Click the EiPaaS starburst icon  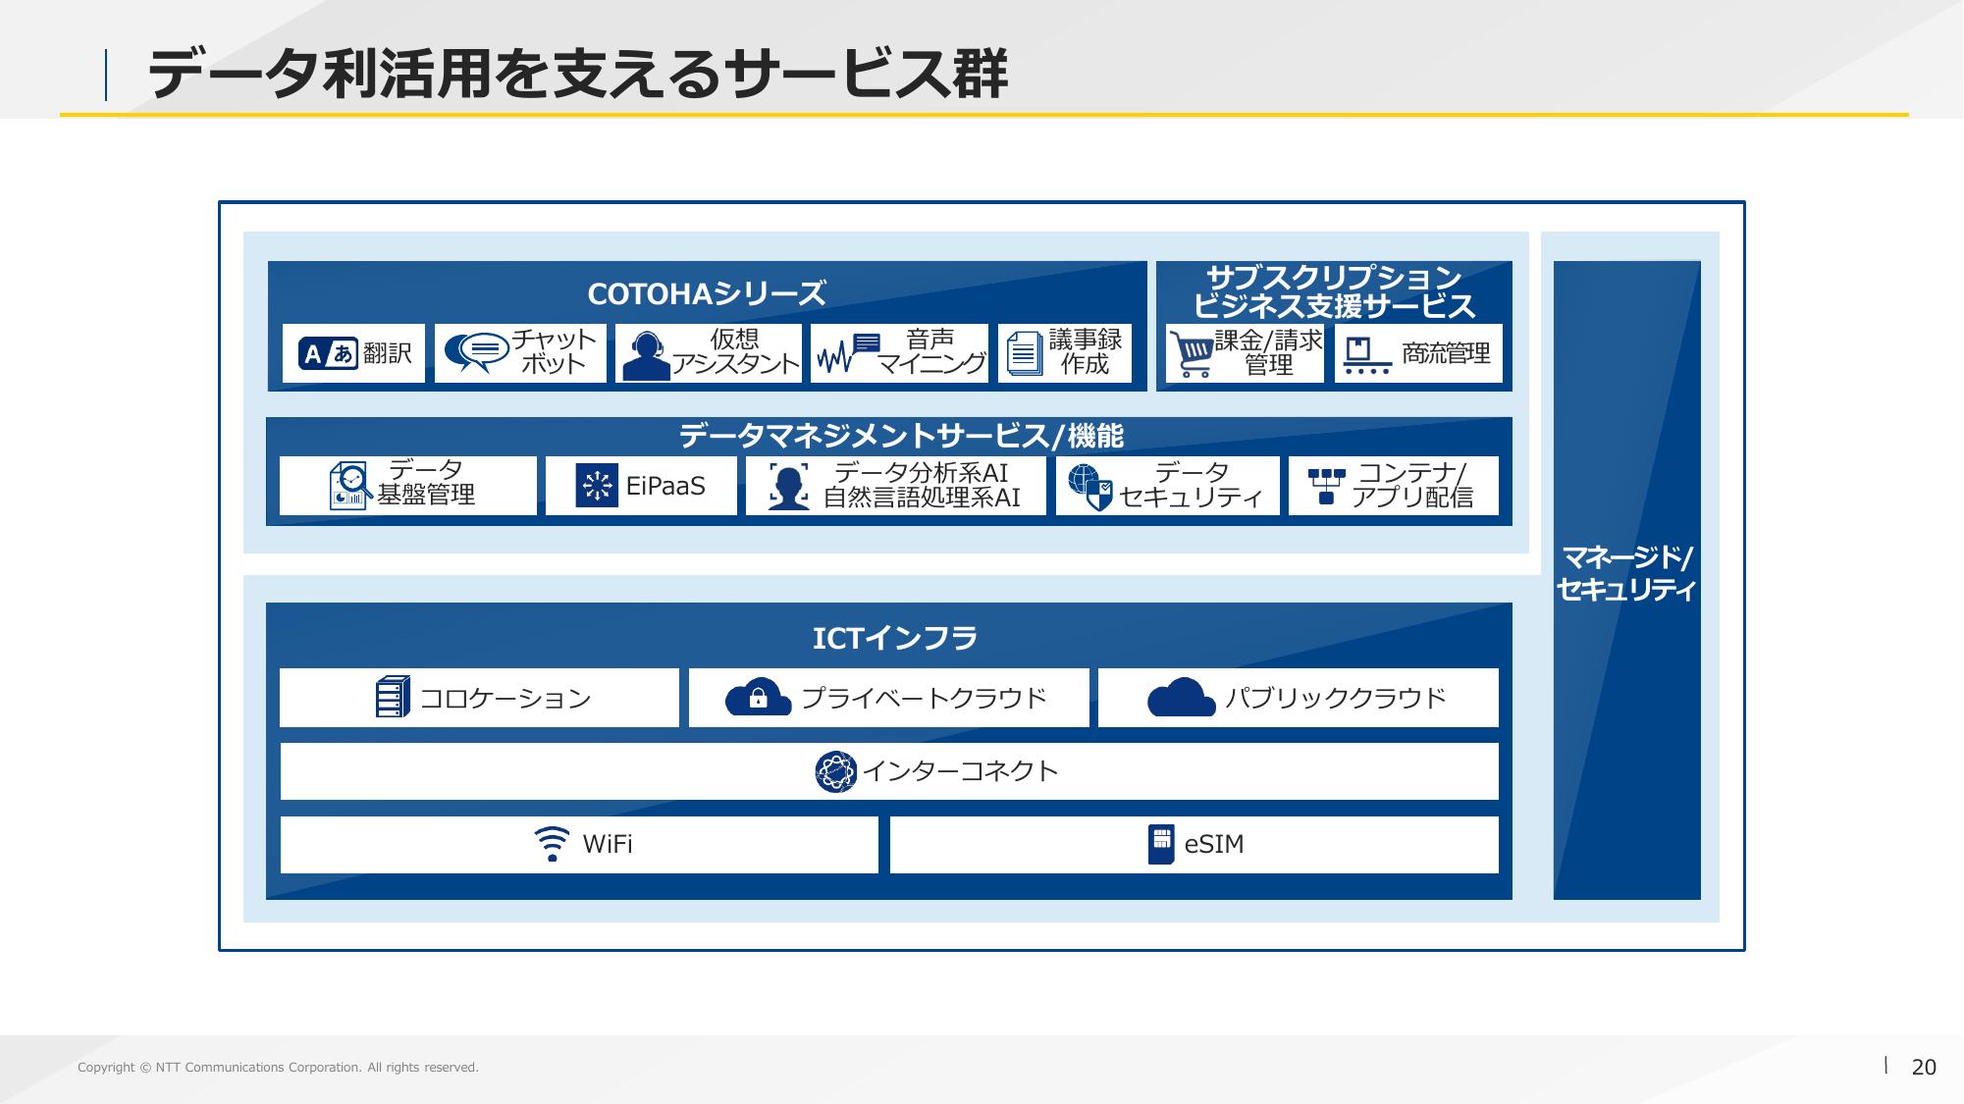(x=597, y=486)
